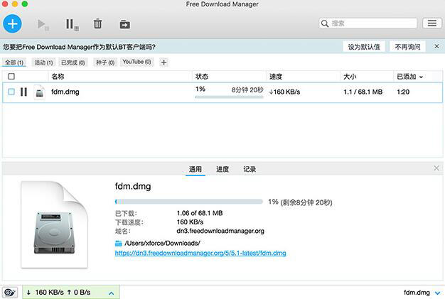This screenshot has height=299, width=445.
Task: Switch to 全部 (1) tab
Action: click(x=14, y=62)
